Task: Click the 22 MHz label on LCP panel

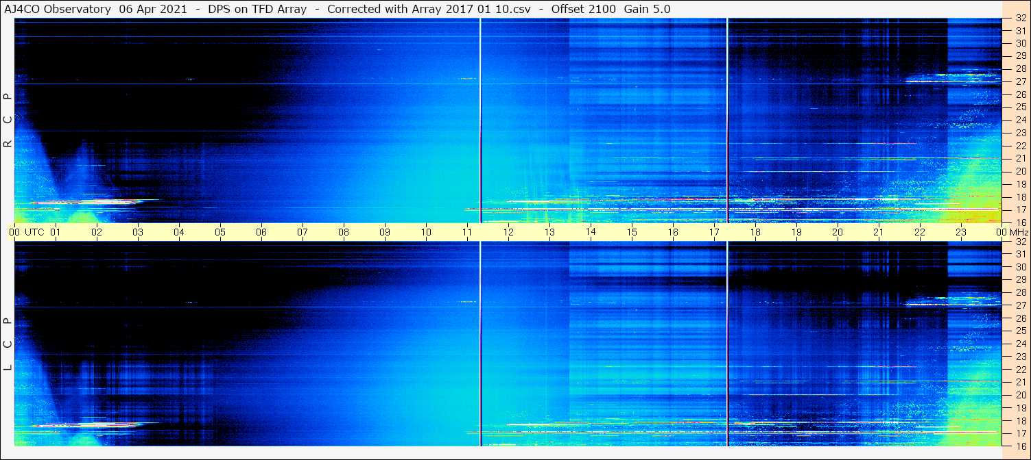Action: pos(1021,370)
